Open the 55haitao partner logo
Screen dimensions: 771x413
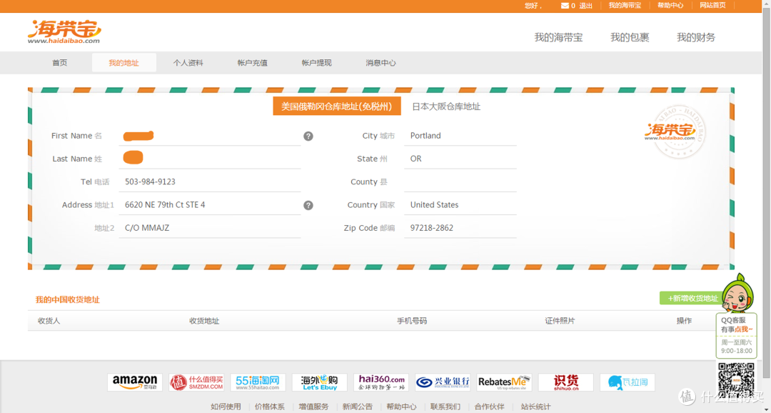click(258, 382)
